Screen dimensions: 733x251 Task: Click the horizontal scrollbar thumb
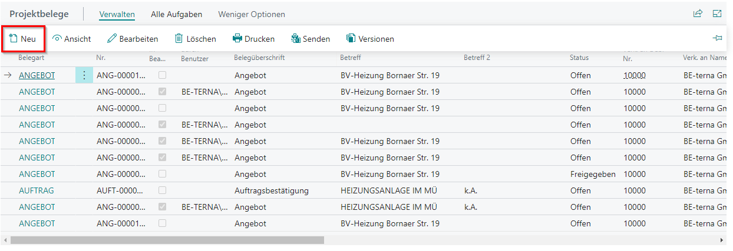pos(167,240)
